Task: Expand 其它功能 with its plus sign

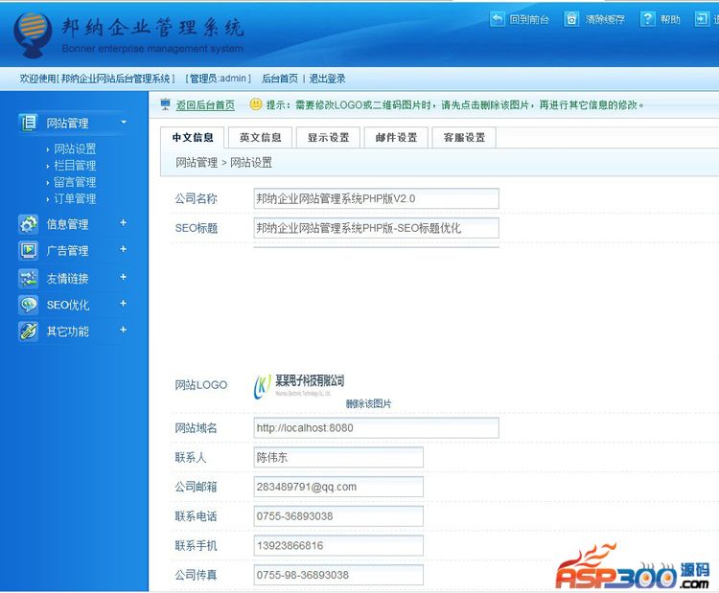Action: tap(123, 330)
